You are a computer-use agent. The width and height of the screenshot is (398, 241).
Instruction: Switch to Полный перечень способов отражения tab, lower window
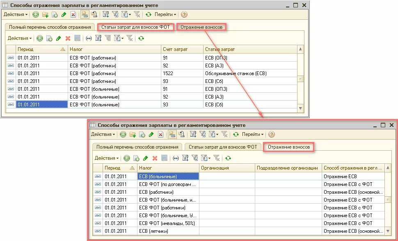coord(137,147)
